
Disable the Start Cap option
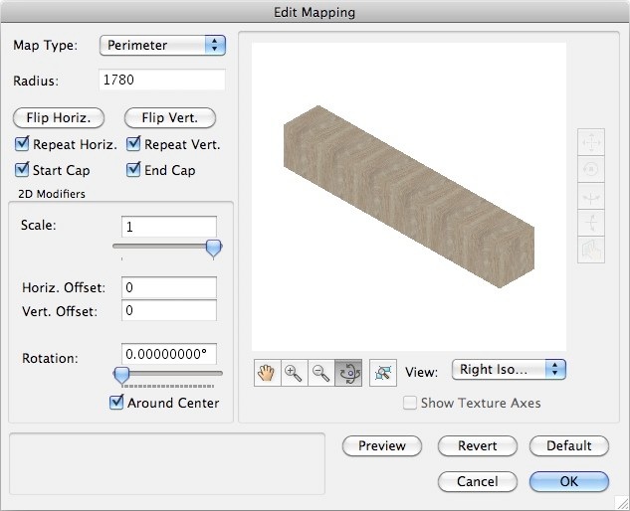(22, 170)
